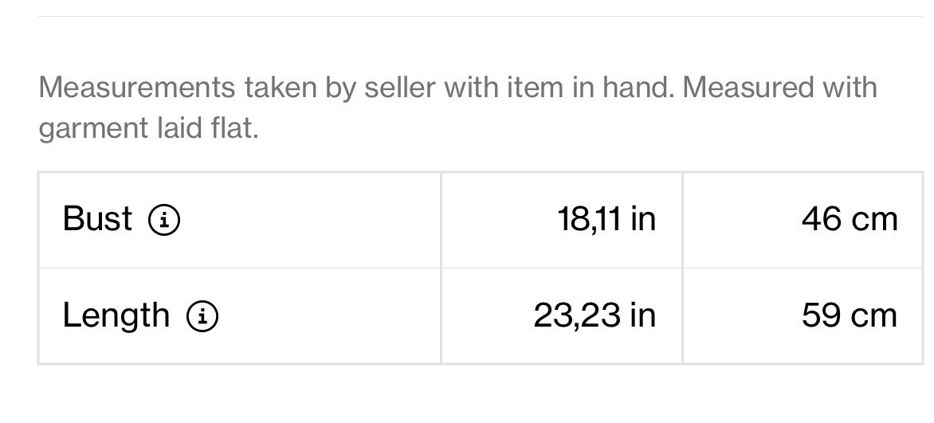This screenshot has height=423, width=934.
Task: Click the 46 cm bust value
Action: (x=850, y=219)
